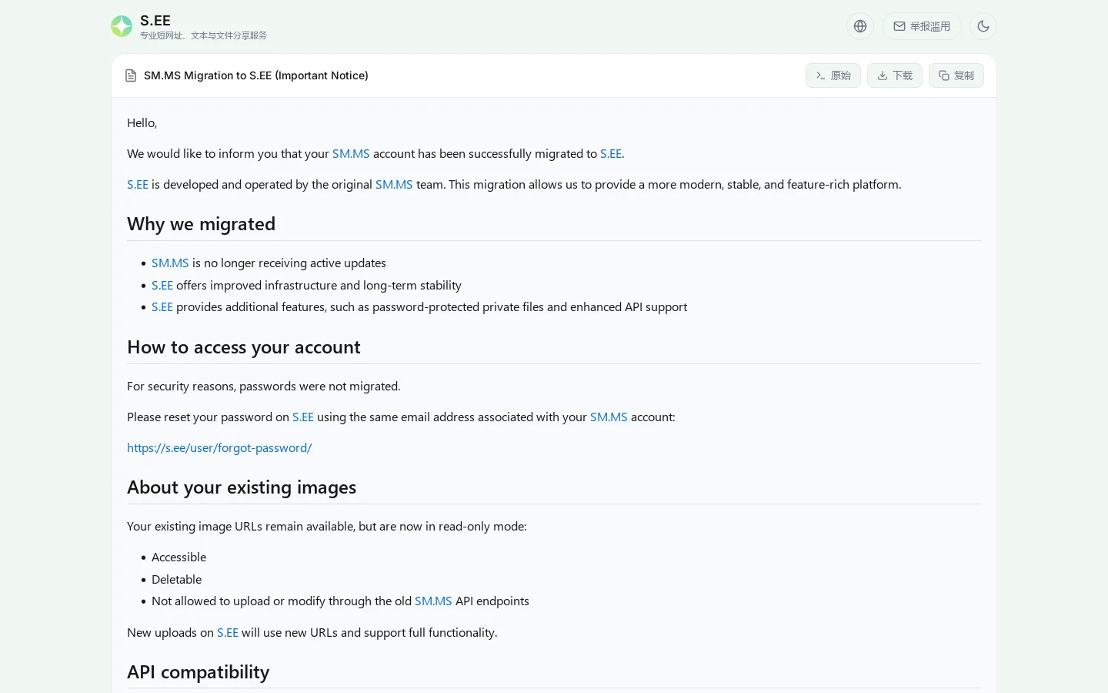Click the 'How to access your account' heading

coord(244,347)
